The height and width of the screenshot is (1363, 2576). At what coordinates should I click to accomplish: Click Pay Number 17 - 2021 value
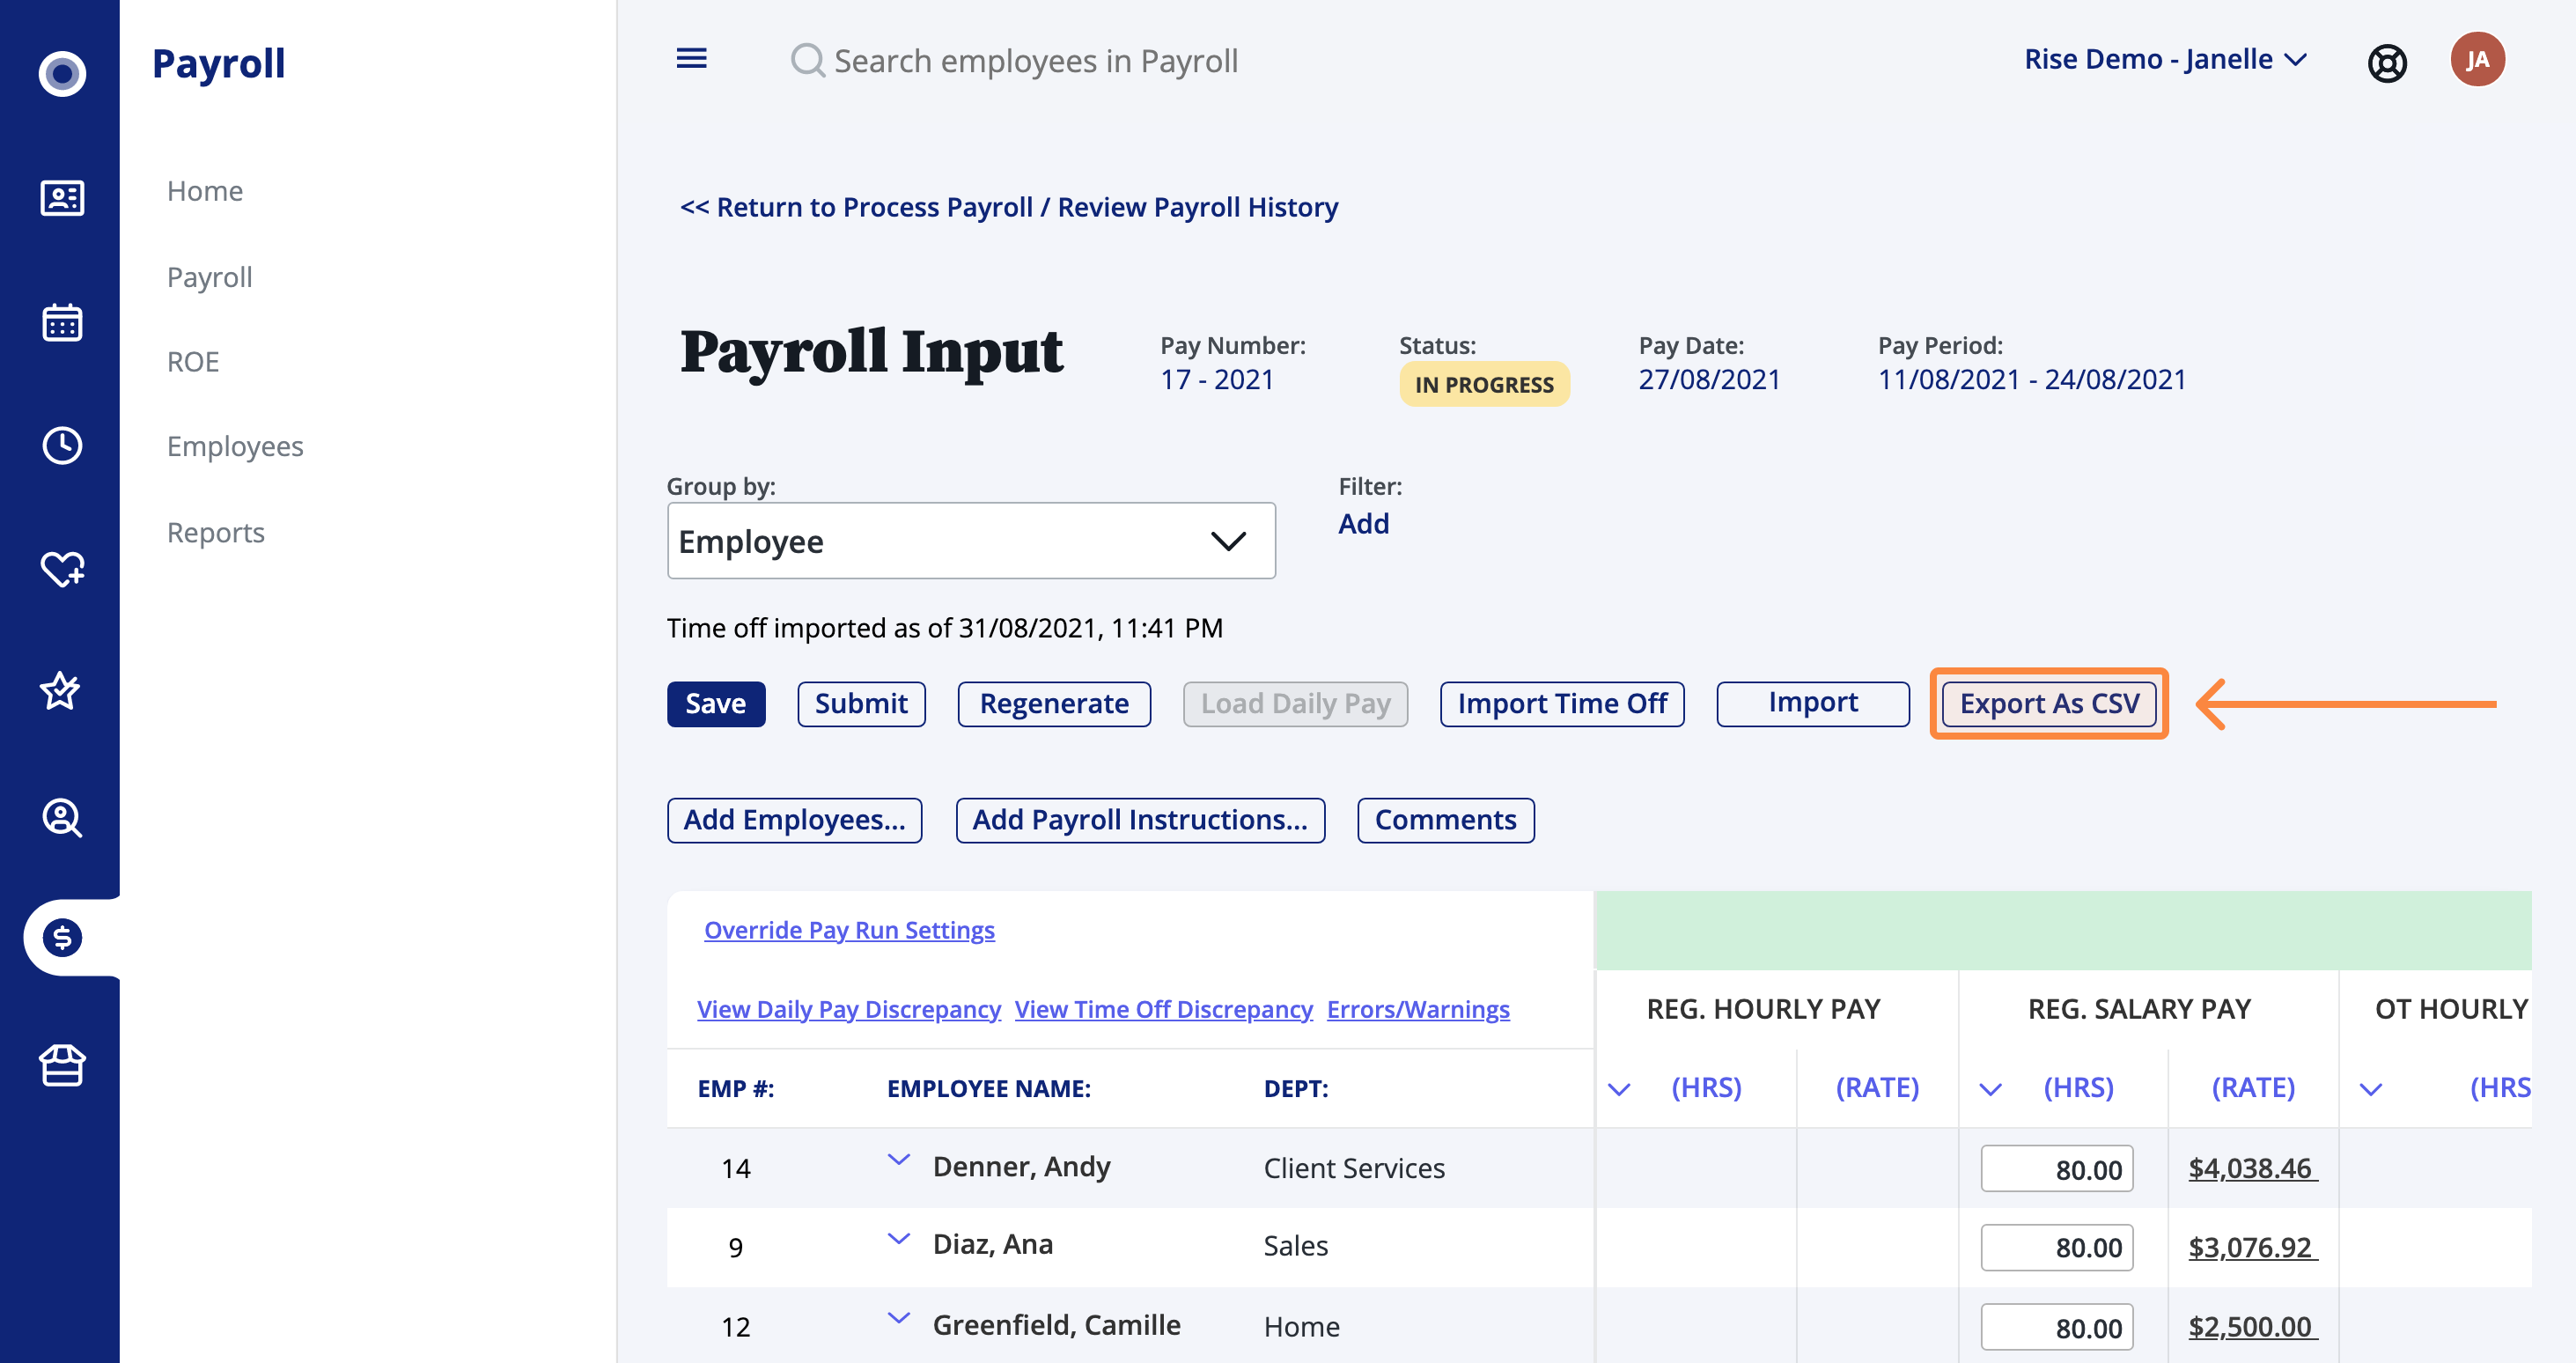(x=1216, y=379)
